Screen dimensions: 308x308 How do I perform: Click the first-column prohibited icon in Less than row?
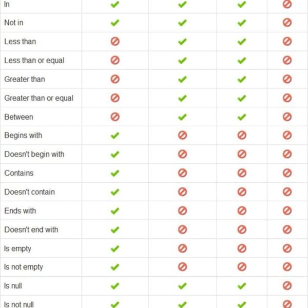(115, 42)
